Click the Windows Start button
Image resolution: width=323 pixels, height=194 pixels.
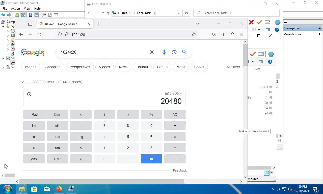[x=8, y=189]
